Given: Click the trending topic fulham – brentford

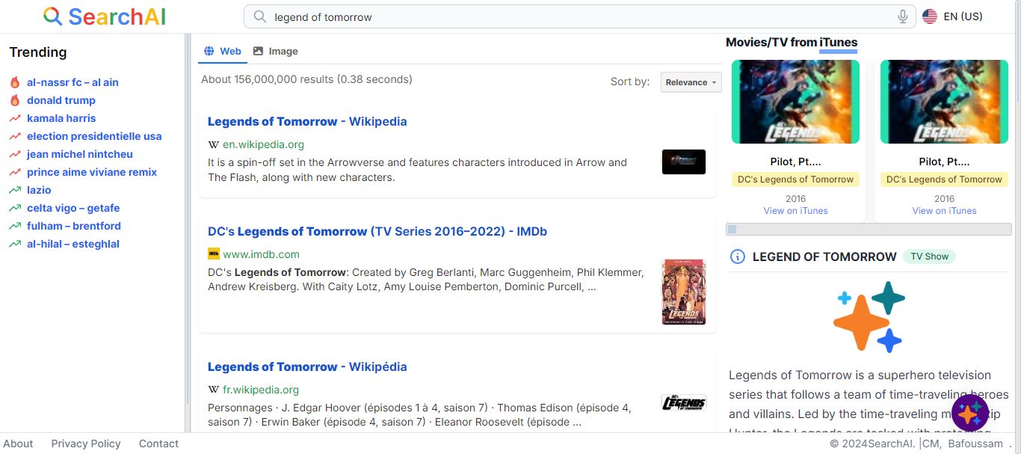Looking at the screenshot, I should (74, 226).
